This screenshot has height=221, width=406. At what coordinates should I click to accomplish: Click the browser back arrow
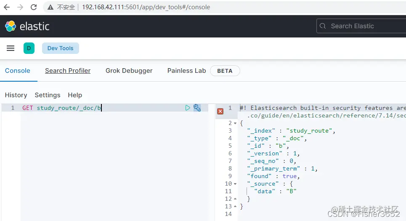pyautogui.click(x=7, y=7)
